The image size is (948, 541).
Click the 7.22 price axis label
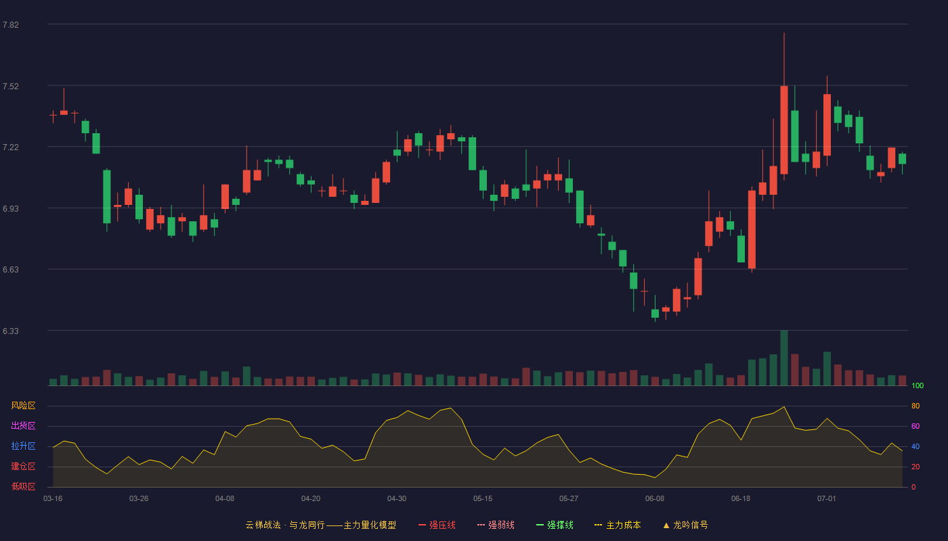[11, 147]
